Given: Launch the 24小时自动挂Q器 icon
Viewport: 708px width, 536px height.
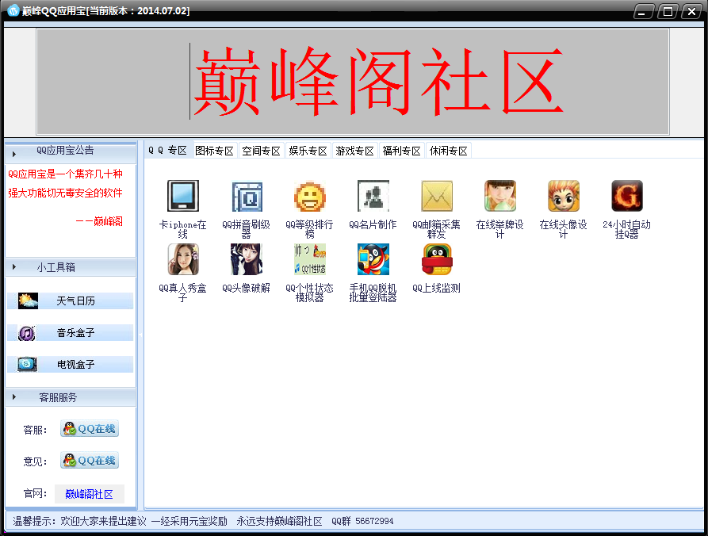Looking at the screenshot, I should coord(626,196).
